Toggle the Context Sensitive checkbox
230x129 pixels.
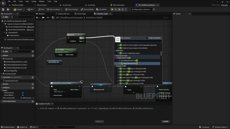click(147, 38)
